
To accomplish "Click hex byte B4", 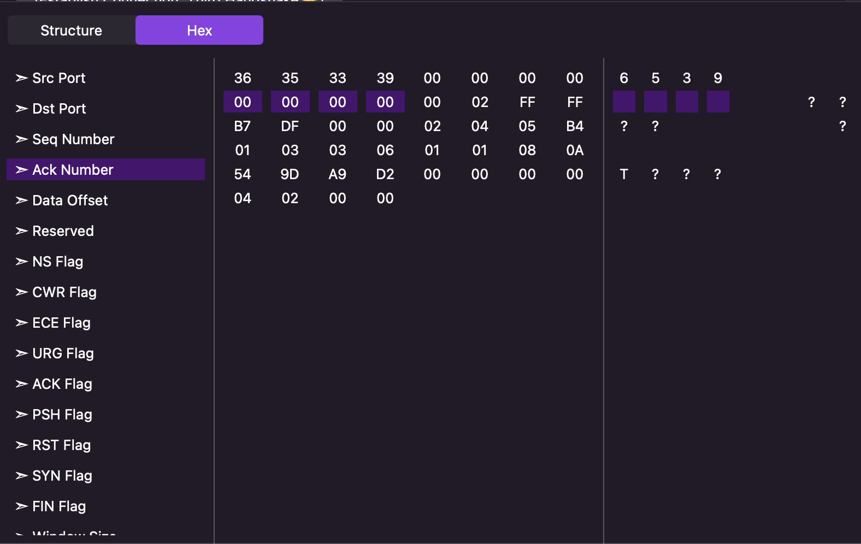I will point(575,126).
